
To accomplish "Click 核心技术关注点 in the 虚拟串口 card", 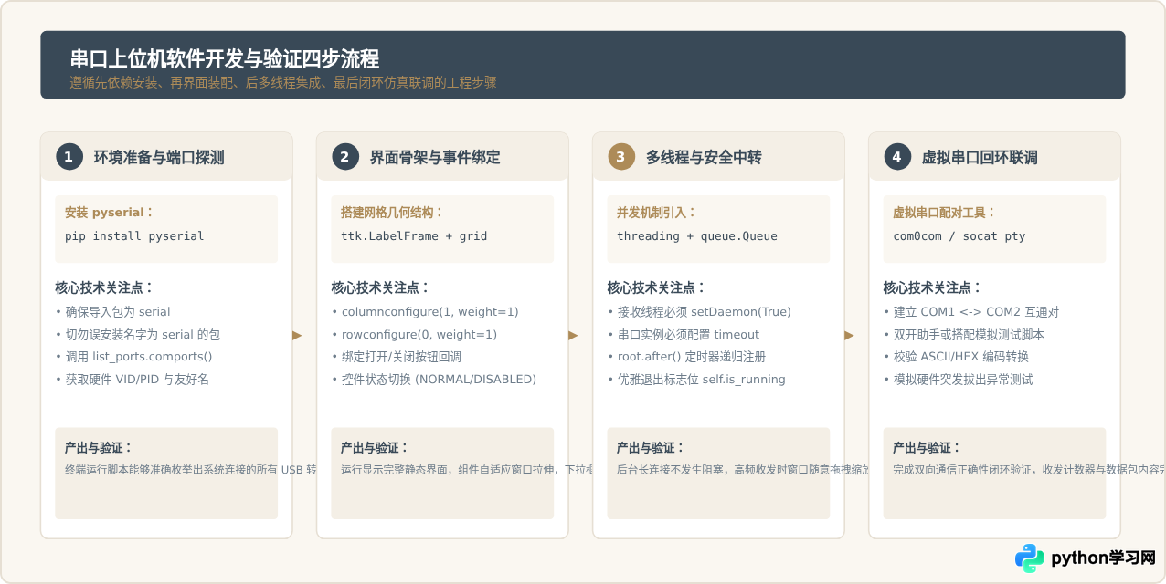I will pos(933,287).
